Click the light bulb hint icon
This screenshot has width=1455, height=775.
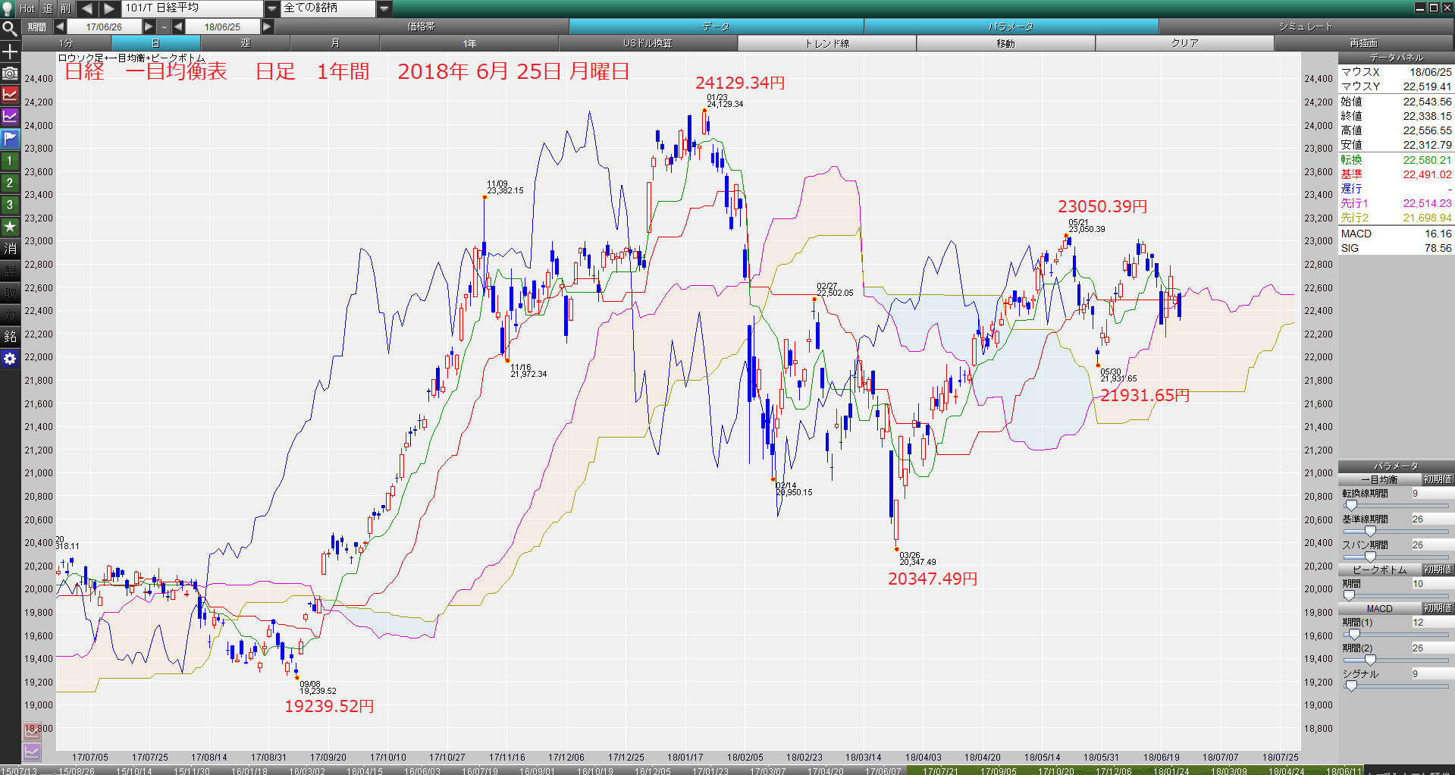pyautogui.click(x=8, y=8)
